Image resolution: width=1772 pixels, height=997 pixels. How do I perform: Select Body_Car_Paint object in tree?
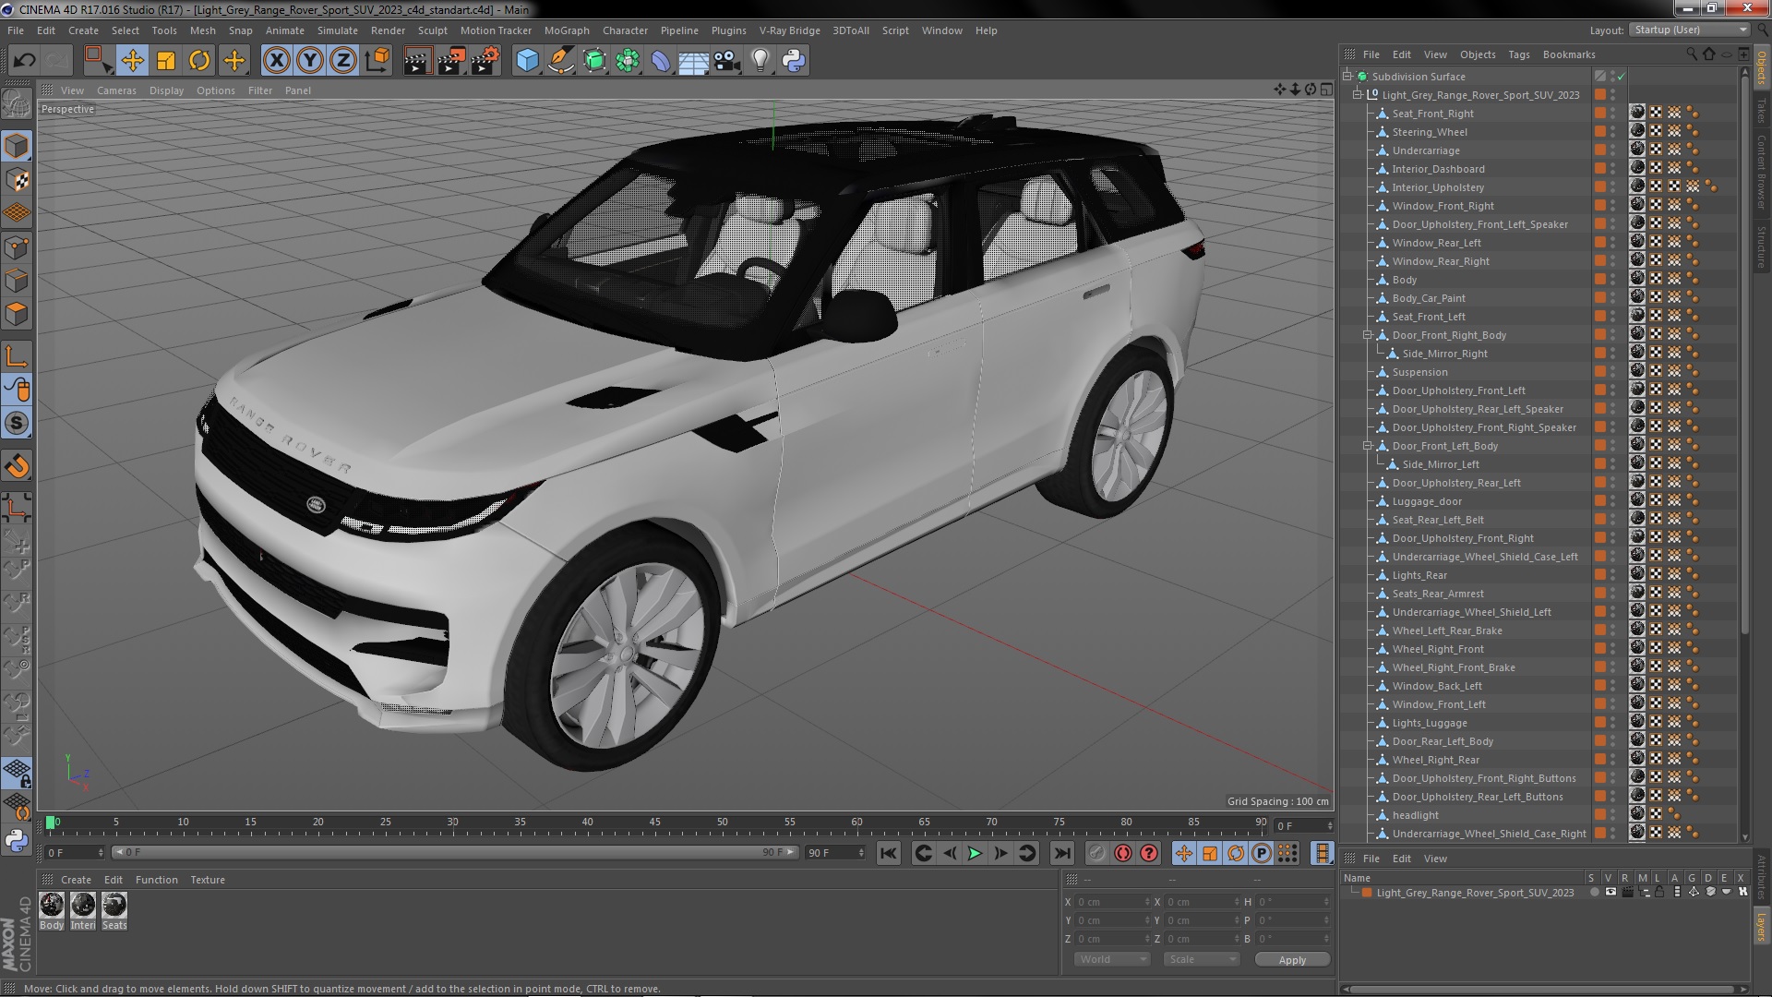tap(1429, 298)
